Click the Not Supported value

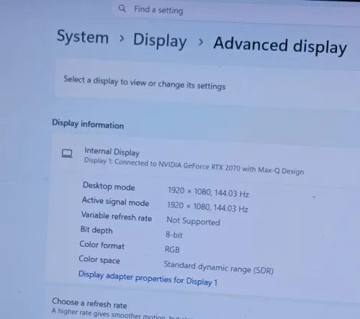click(193, 221)
